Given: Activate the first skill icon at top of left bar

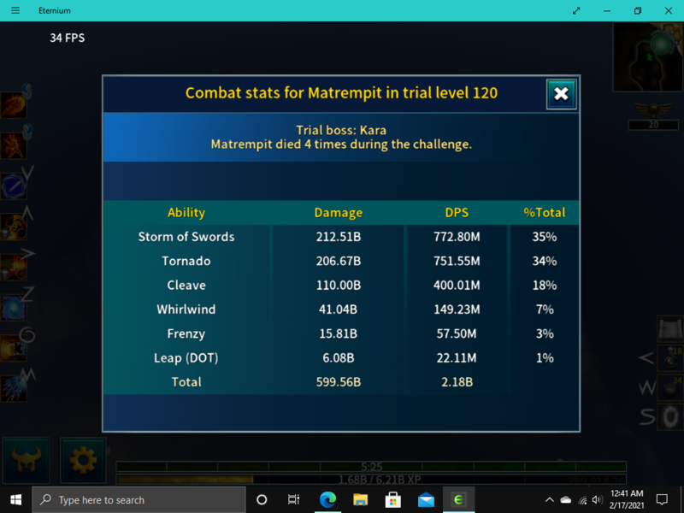Looking at the screenshot, I should 14,104.
